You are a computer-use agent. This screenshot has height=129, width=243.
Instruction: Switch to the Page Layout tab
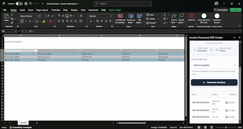coord(42,10)
